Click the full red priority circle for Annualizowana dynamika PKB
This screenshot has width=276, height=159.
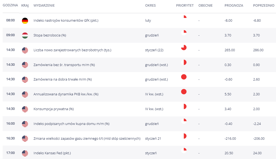[x=184, y=92]
